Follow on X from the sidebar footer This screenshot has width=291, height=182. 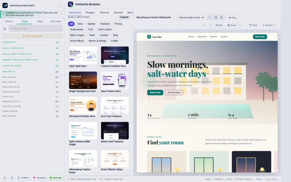[x=23, y=177]
